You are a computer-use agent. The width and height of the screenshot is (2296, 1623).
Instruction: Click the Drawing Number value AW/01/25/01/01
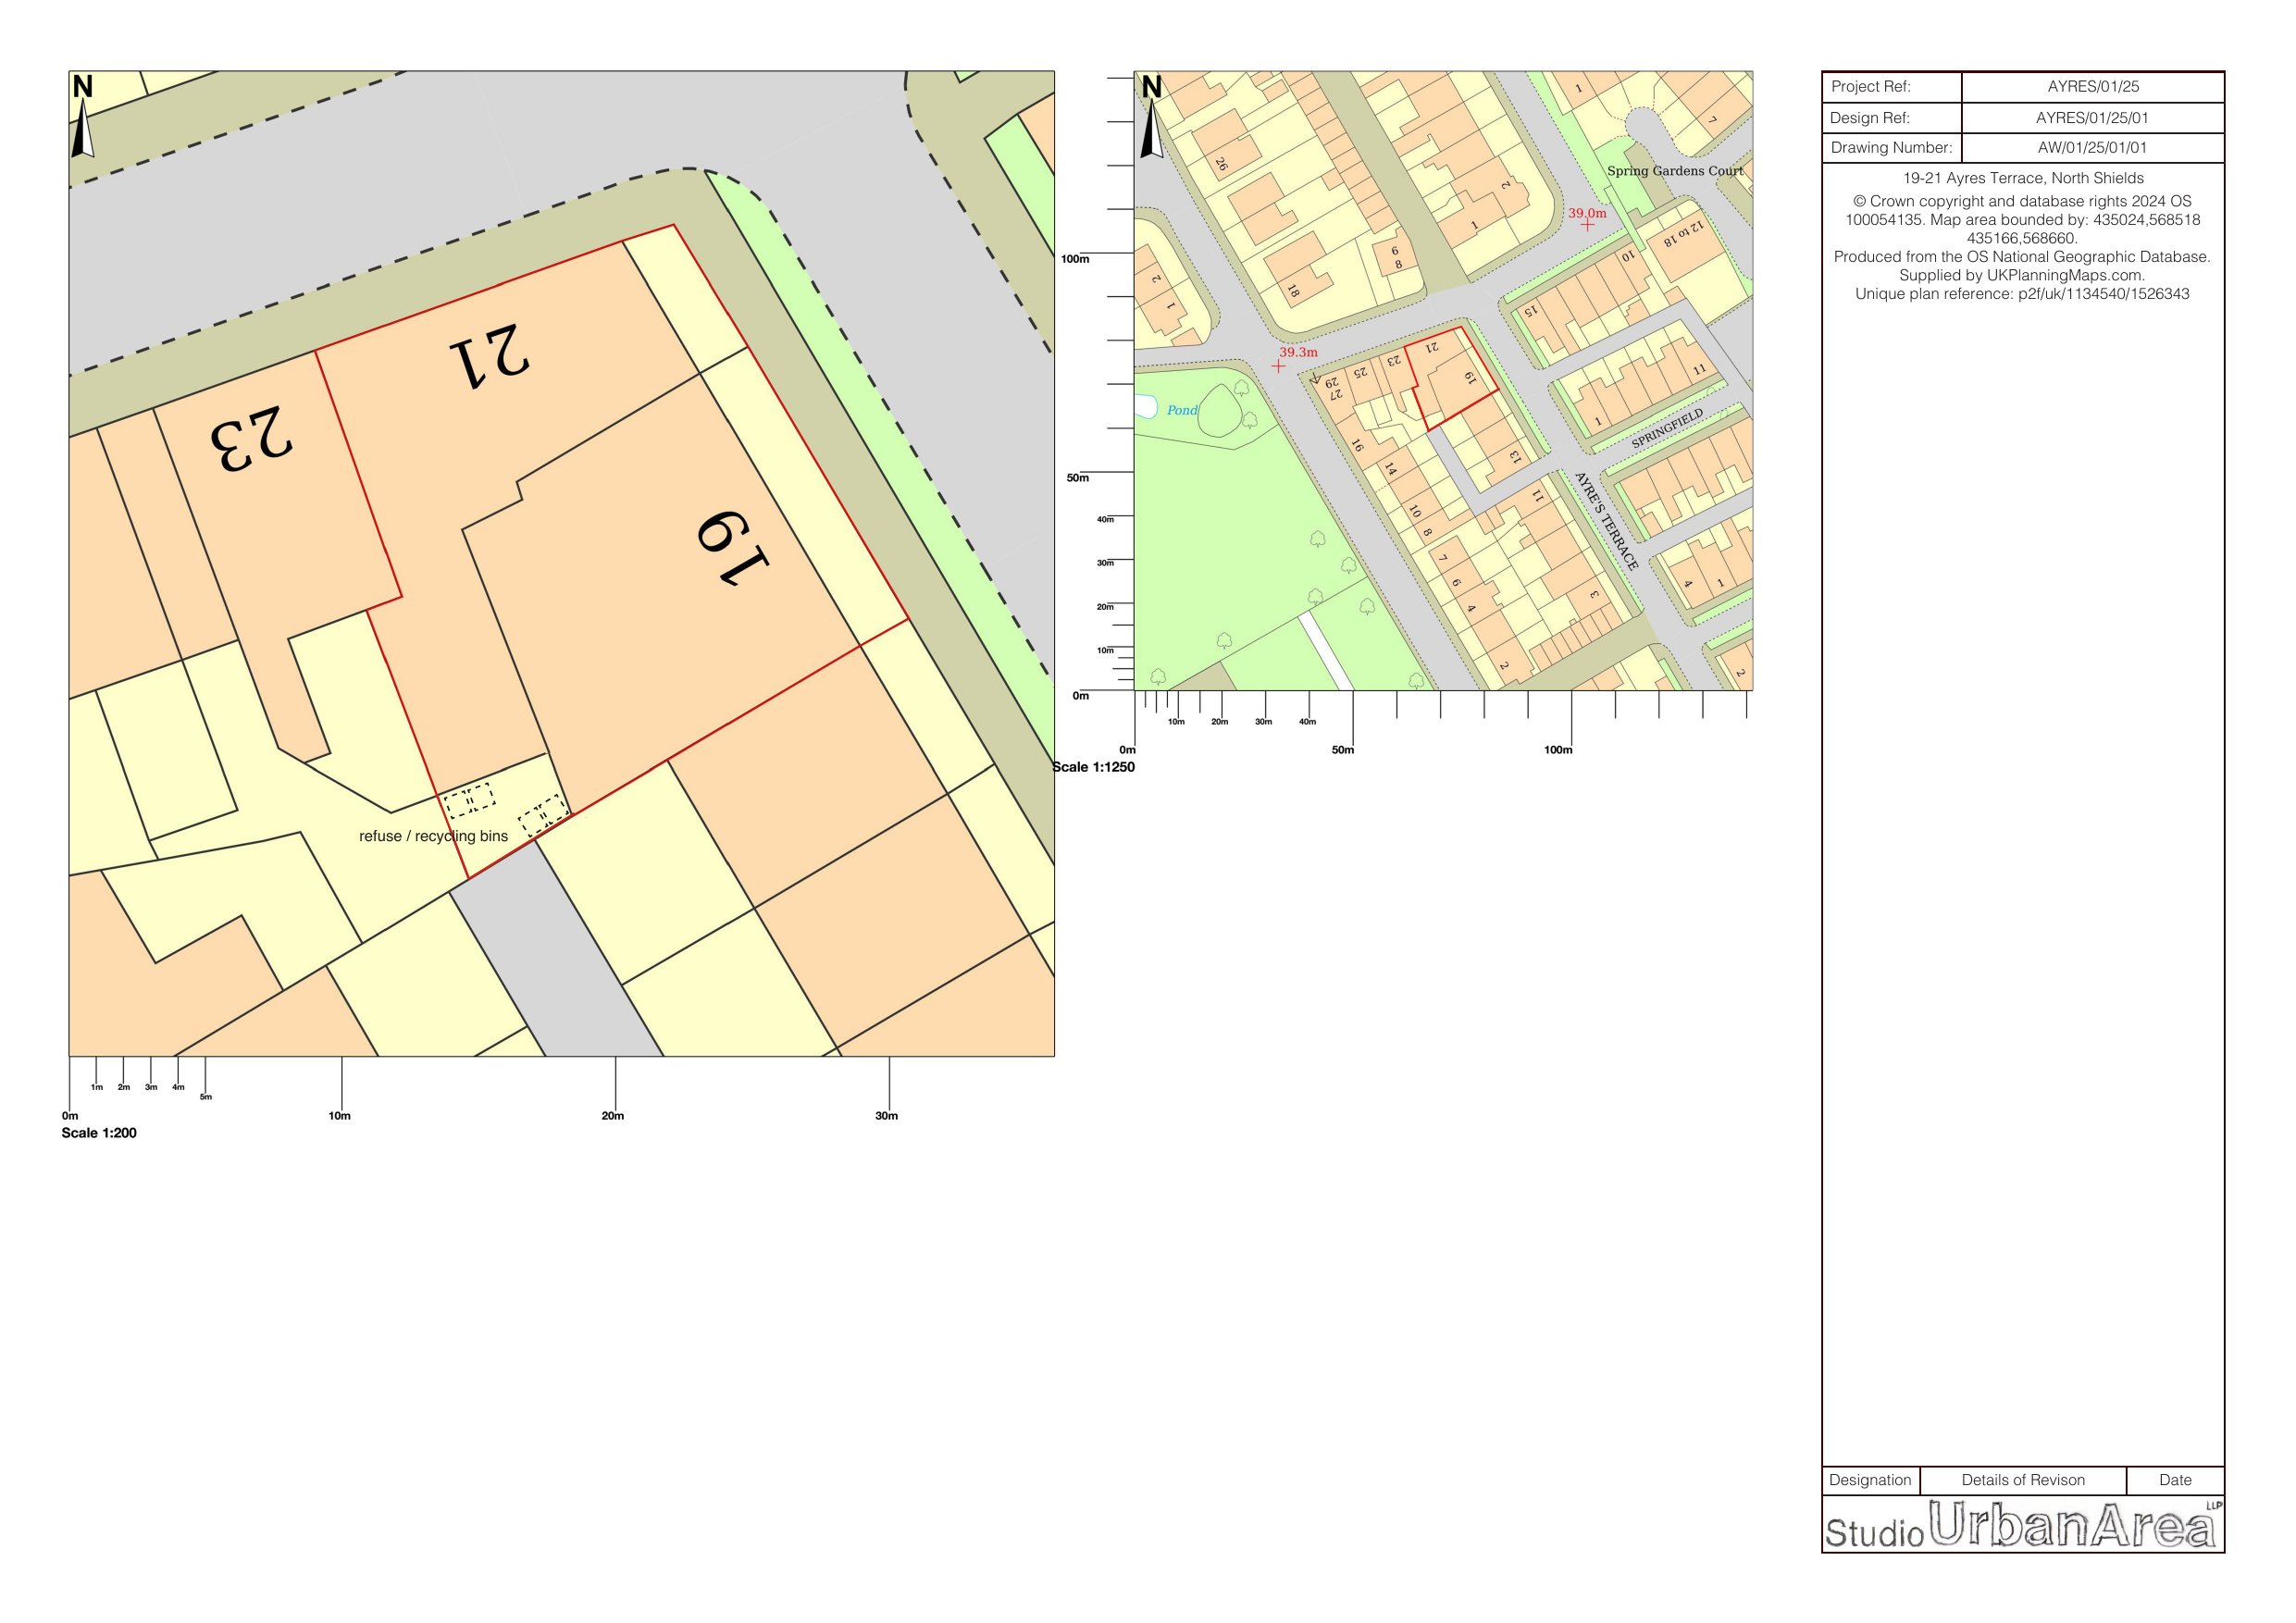pyautogui.click(x=2092, y=148)
